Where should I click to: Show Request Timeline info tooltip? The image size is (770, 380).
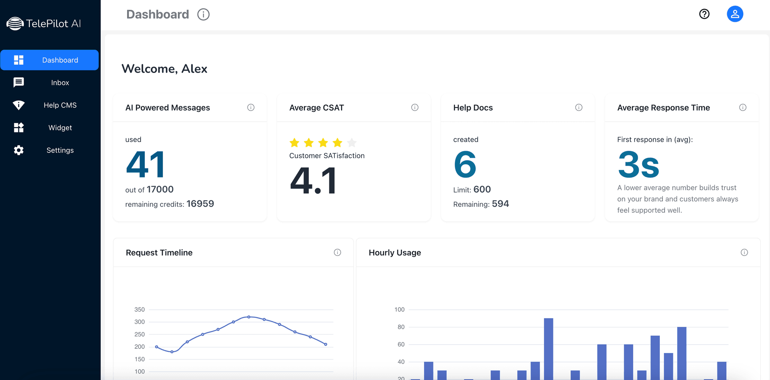tap(337, 253)
